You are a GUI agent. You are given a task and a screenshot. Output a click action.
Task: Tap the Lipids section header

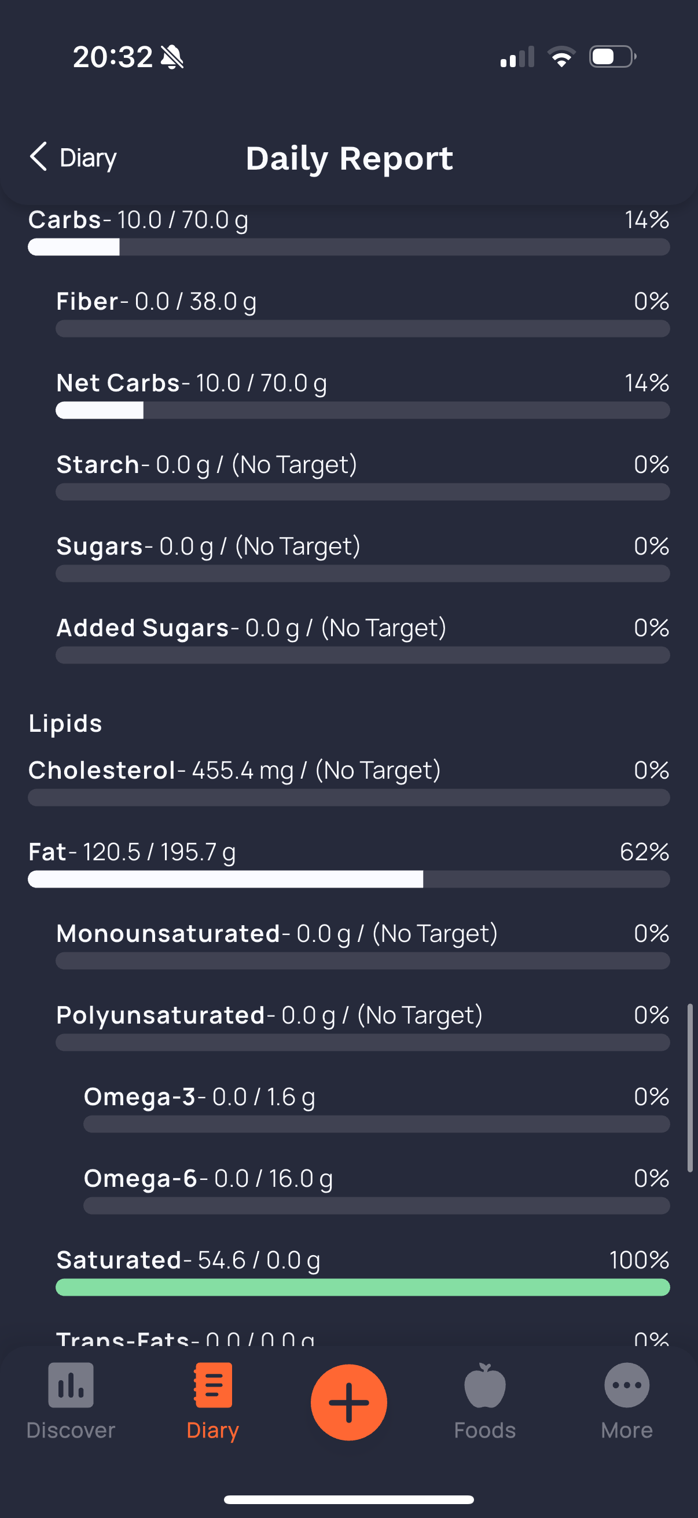coord(65,723)
